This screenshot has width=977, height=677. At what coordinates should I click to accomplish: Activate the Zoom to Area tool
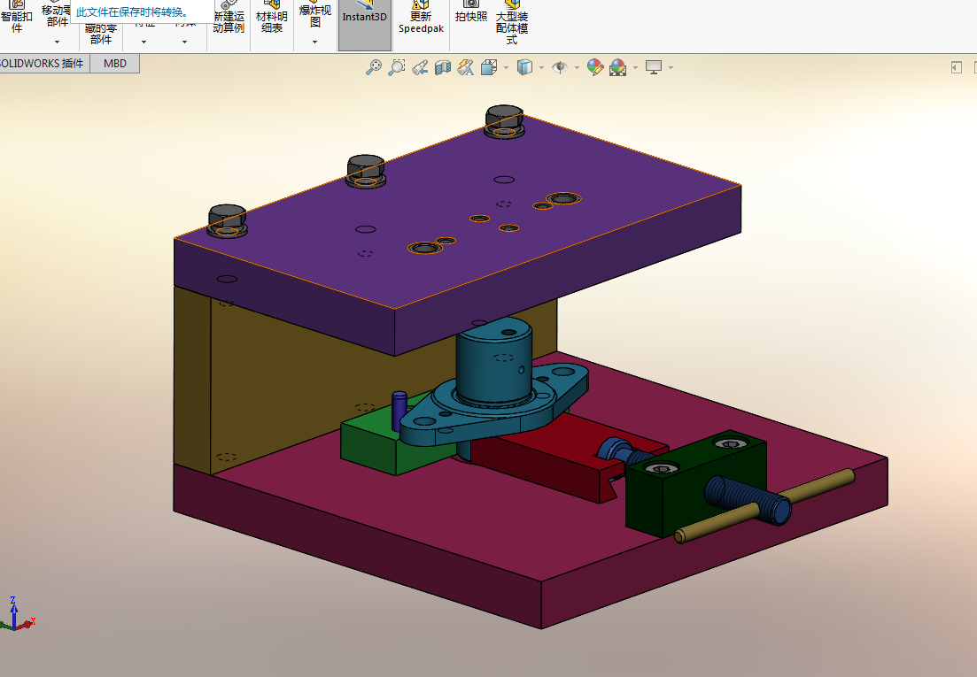click(x=396, y=67)
